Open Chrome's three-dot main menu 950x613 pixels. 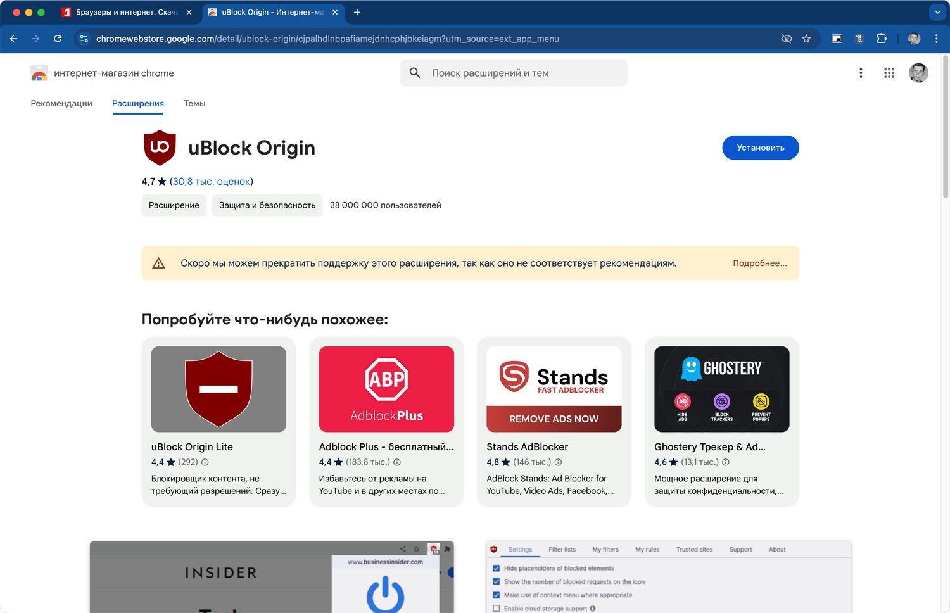pos(936,39)
